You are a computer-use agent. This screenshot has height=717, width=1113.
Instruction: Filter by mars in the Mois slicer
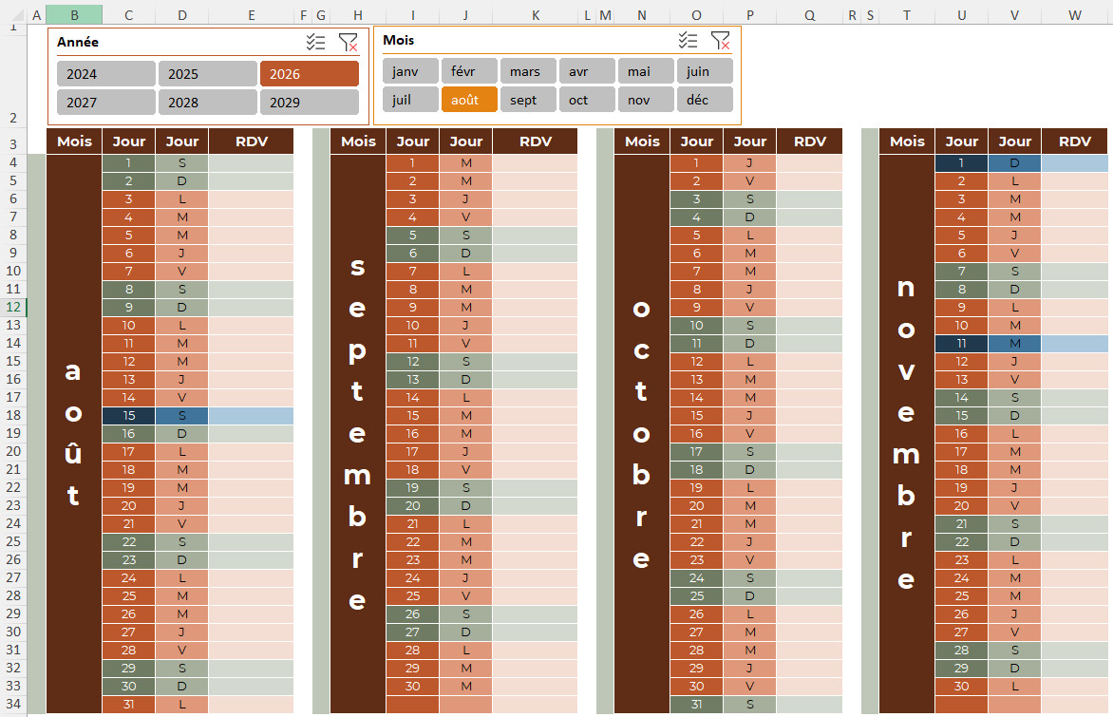529,71
